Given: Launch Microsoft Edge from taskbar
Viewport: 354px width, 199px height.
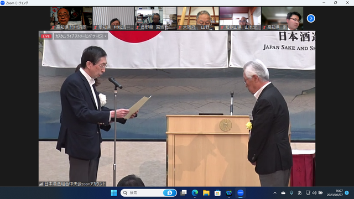Looking at the screenshot, I should [x=195, y=193].
